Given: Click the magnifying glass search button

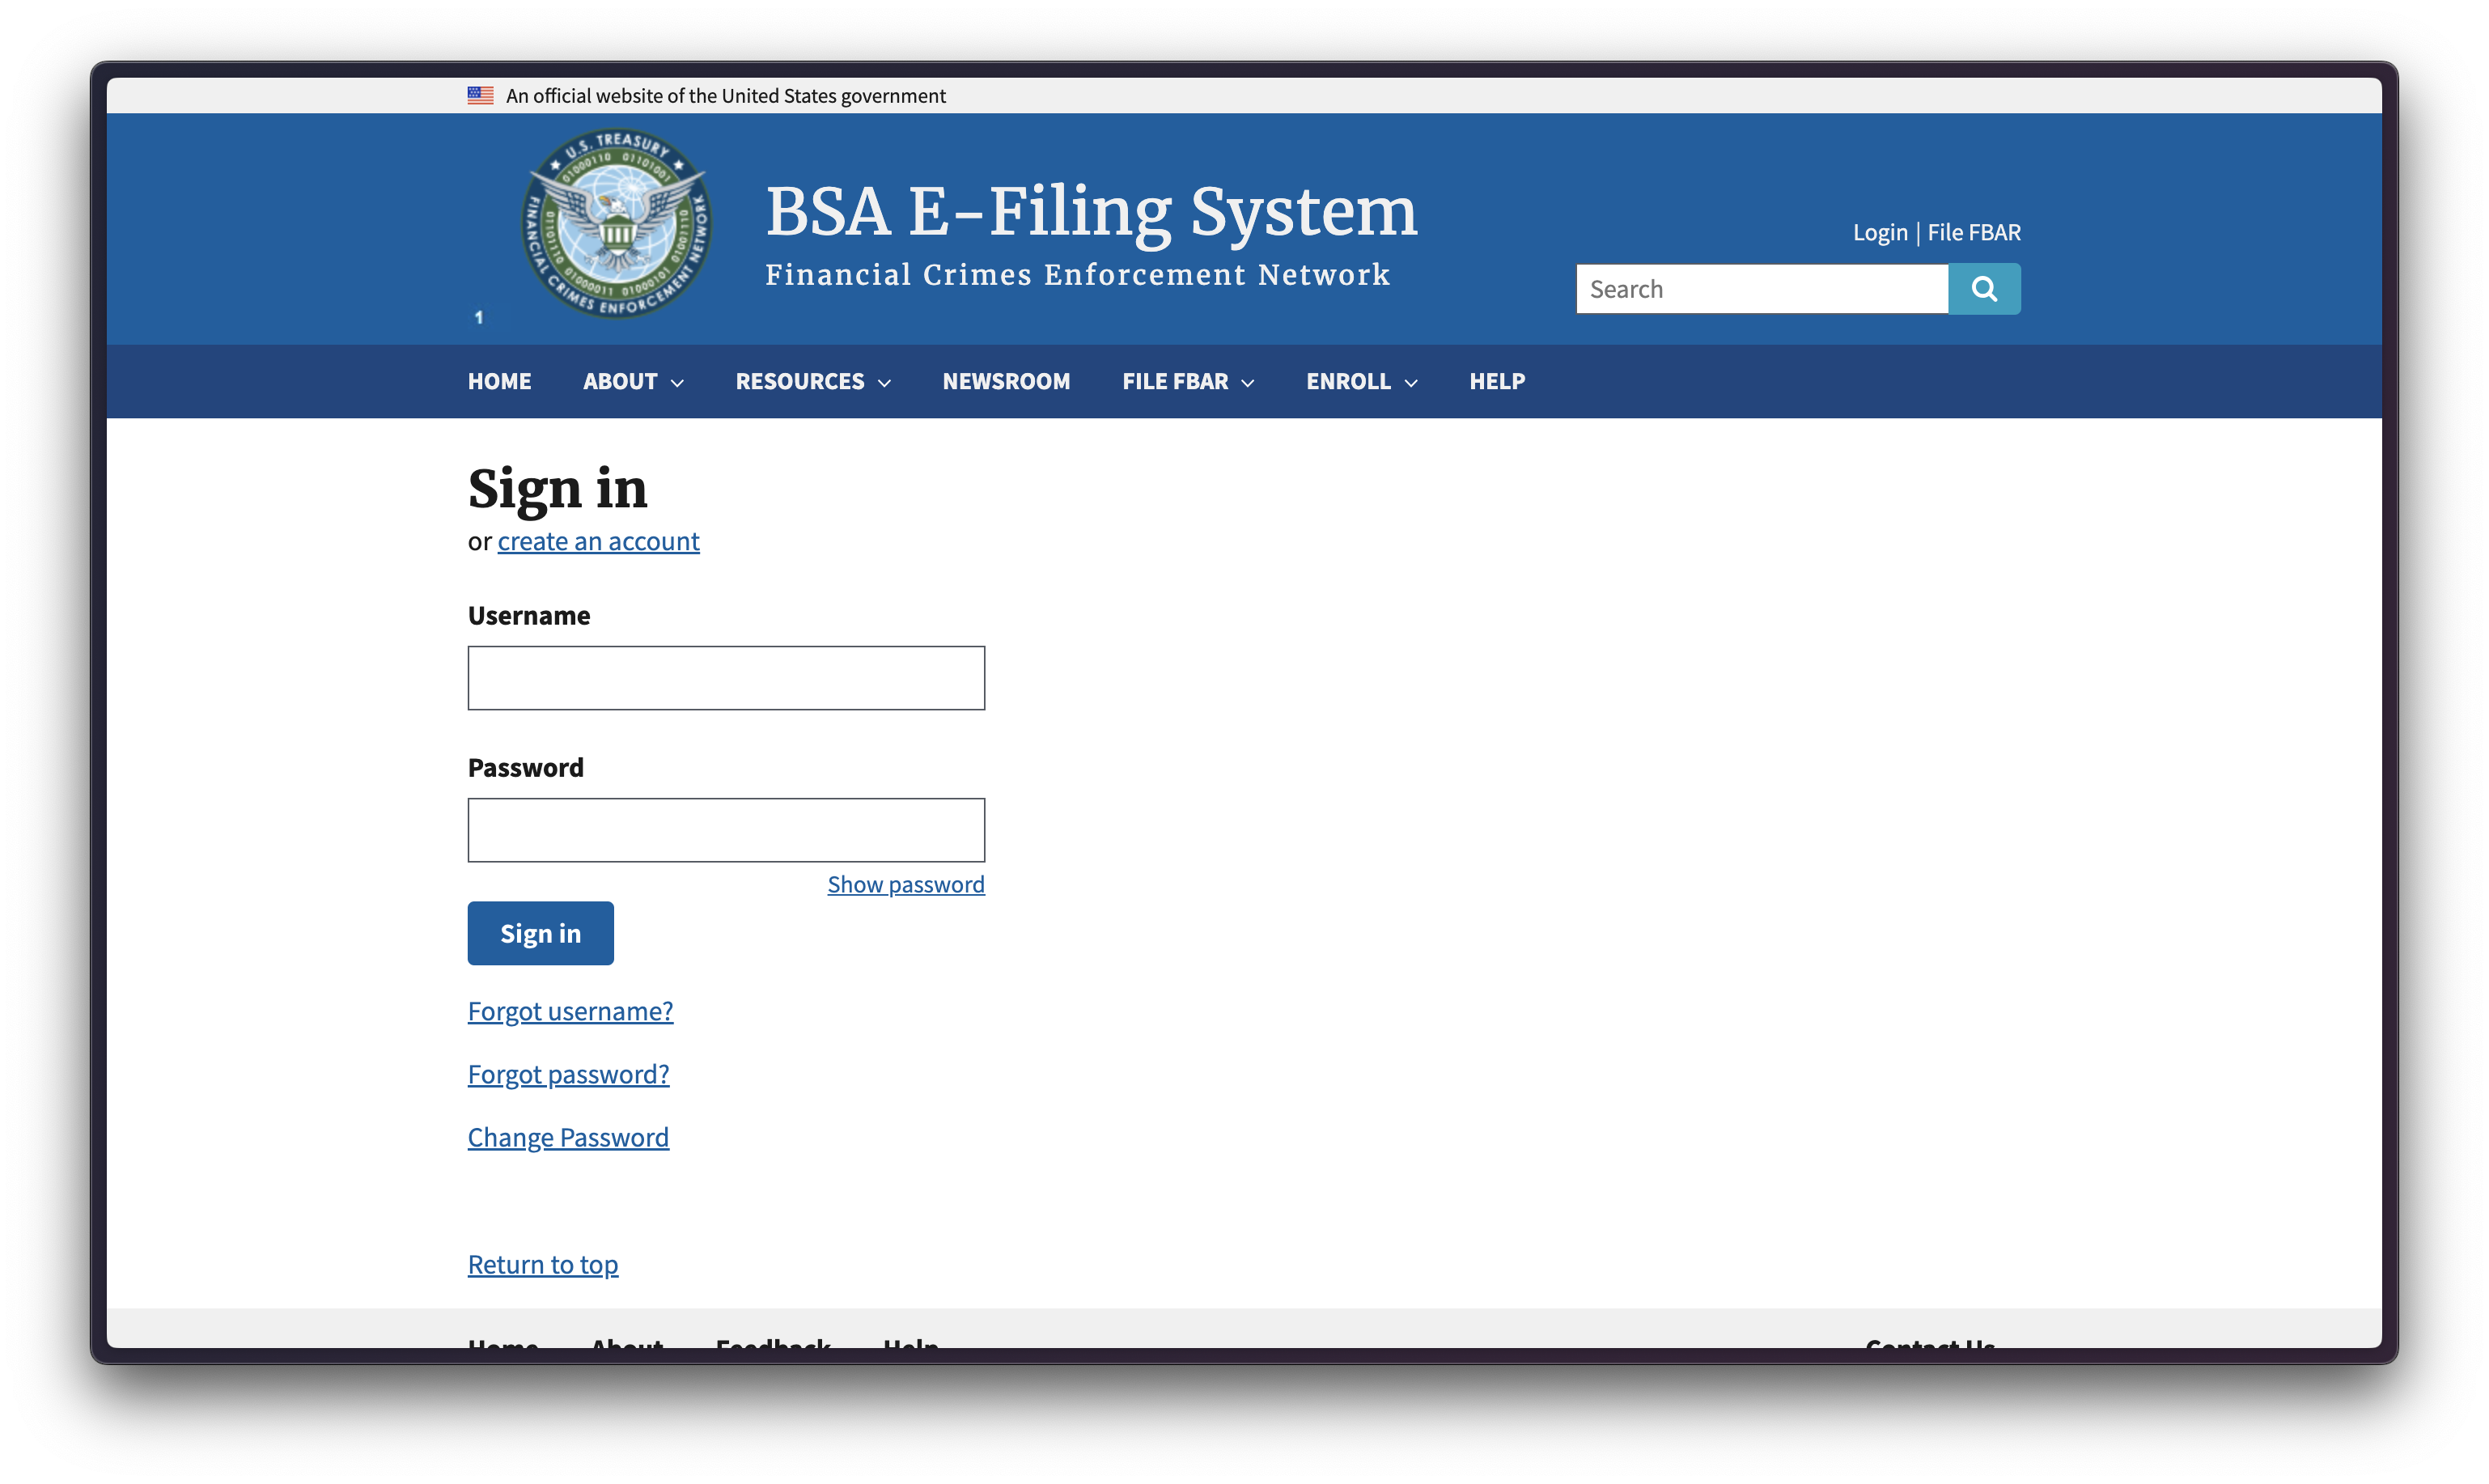Looking at the screenshot, I should (1984, 289).
